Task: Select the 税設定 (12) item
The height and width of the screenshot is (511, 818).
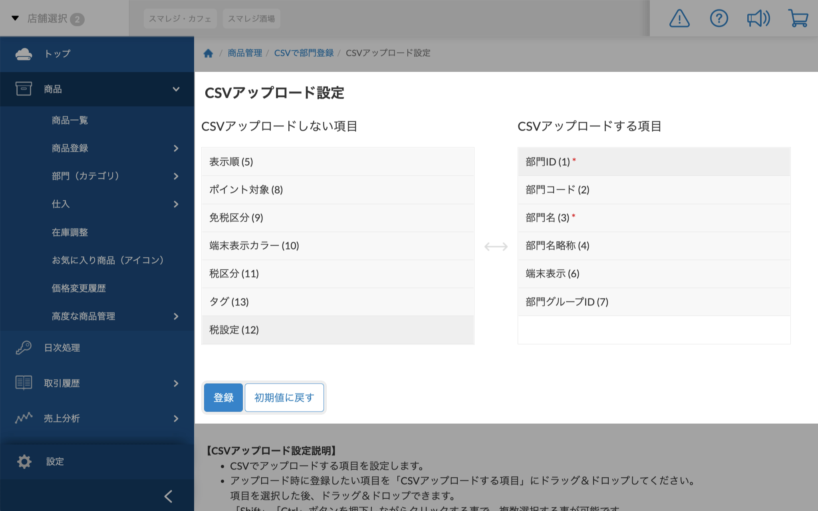Action: click(x=338, y=330)
